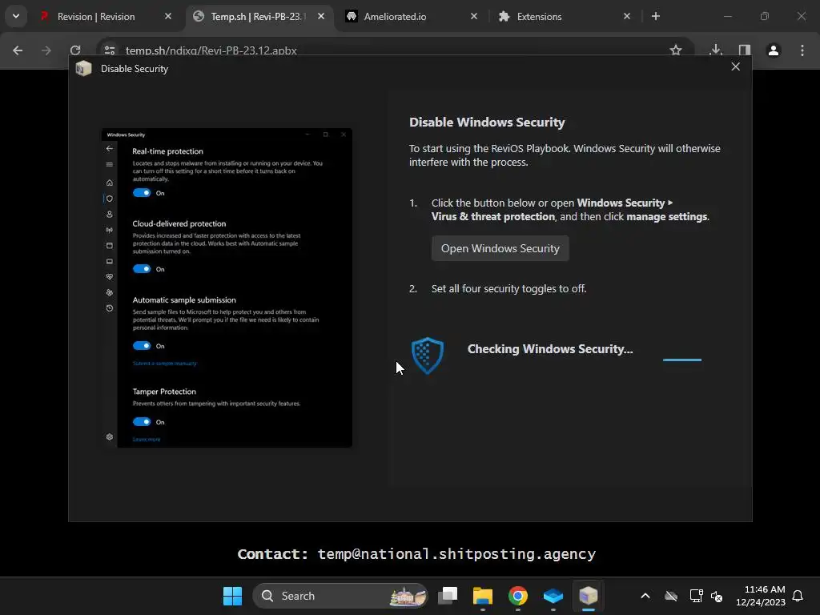This screenshot has height=615, width=820.
Task: Close the Ameliorated.io tab
Action: coord(474,16)
